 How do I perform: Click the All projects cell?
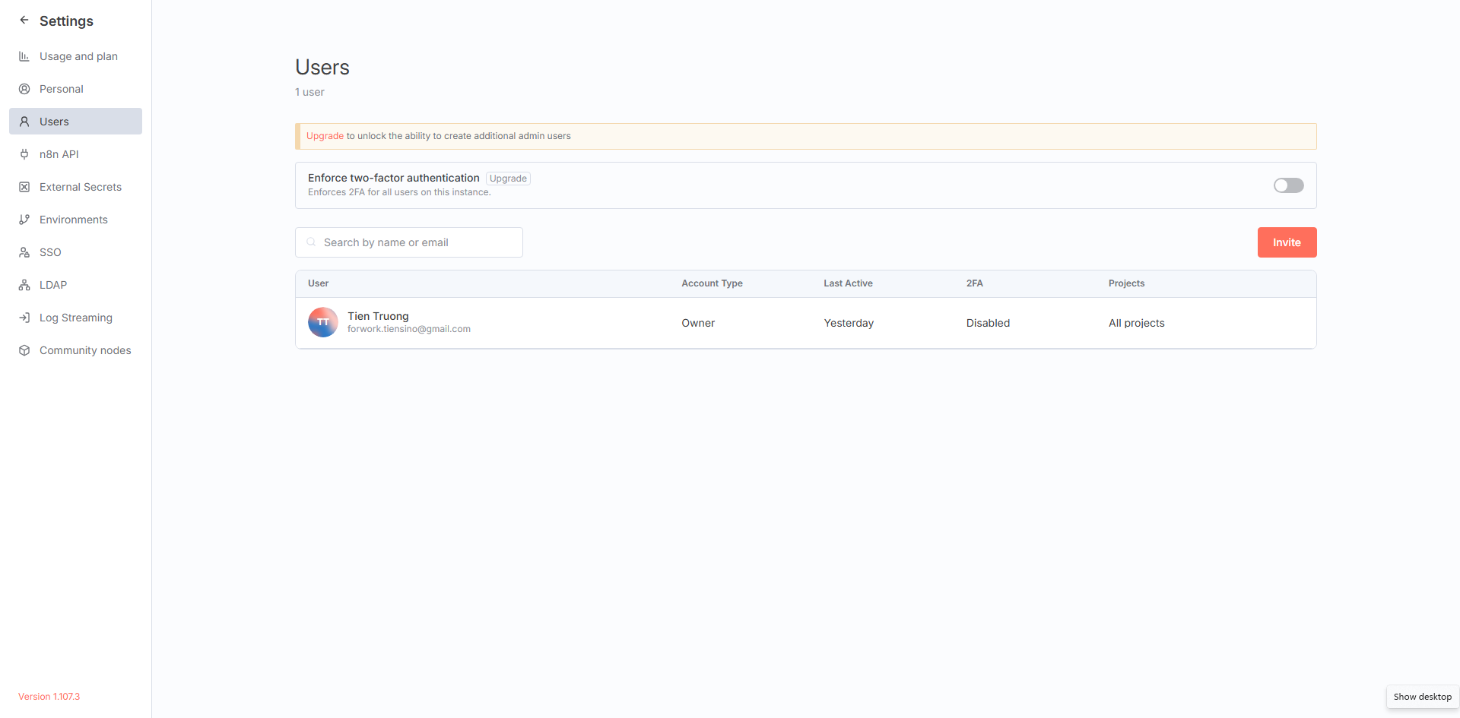click(1136, 323)
